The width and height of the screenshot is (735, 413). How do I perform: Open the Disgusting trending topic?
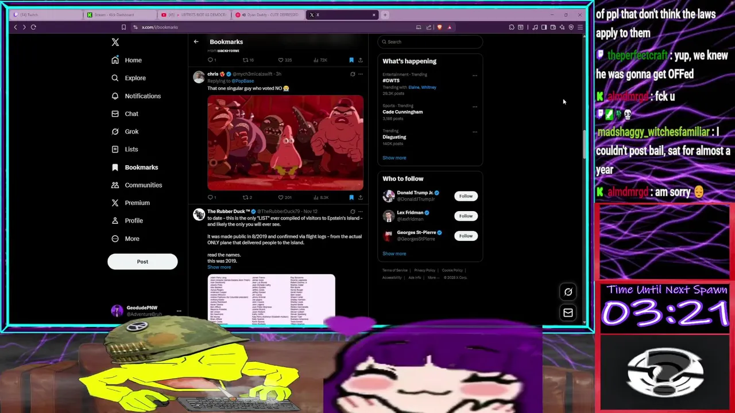point(394,137)
